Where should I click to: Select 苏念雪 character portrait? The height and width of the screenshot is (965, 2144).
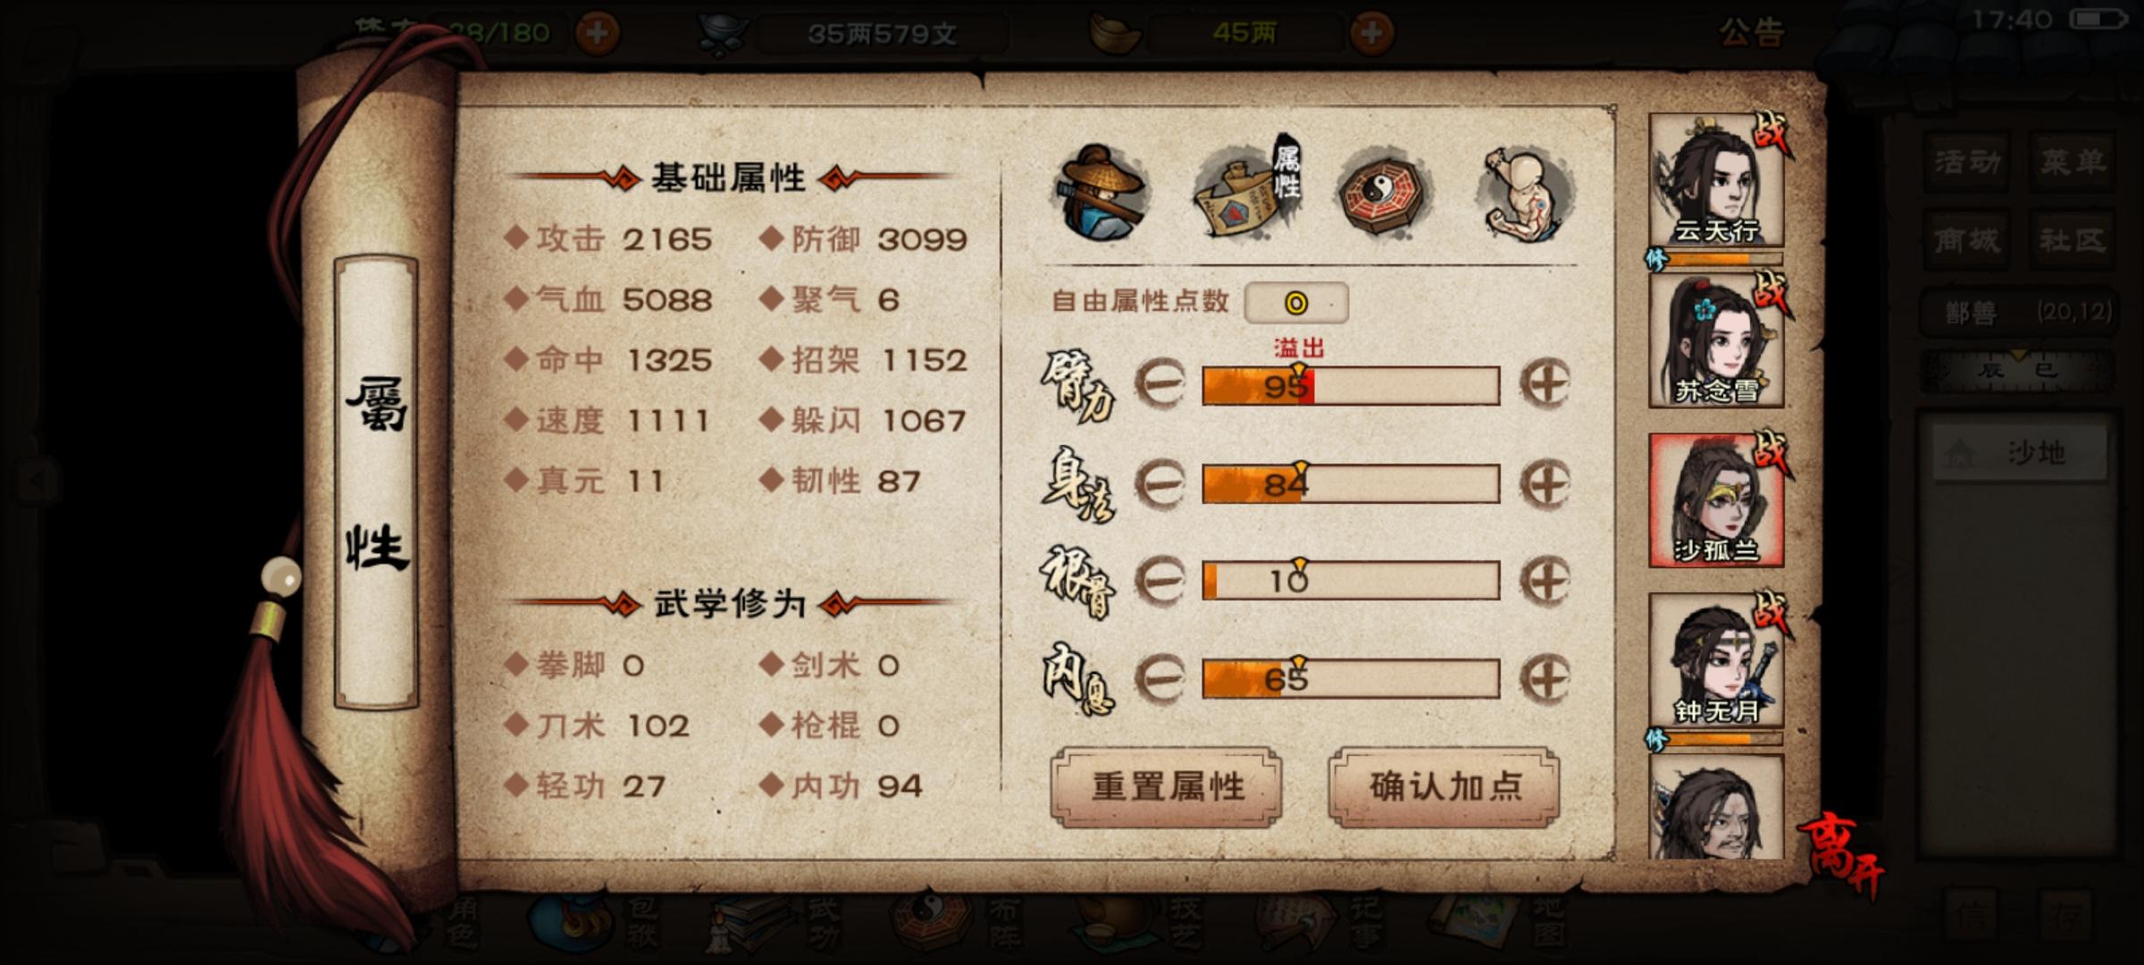pyautogui.click(x=1716, y=340)
